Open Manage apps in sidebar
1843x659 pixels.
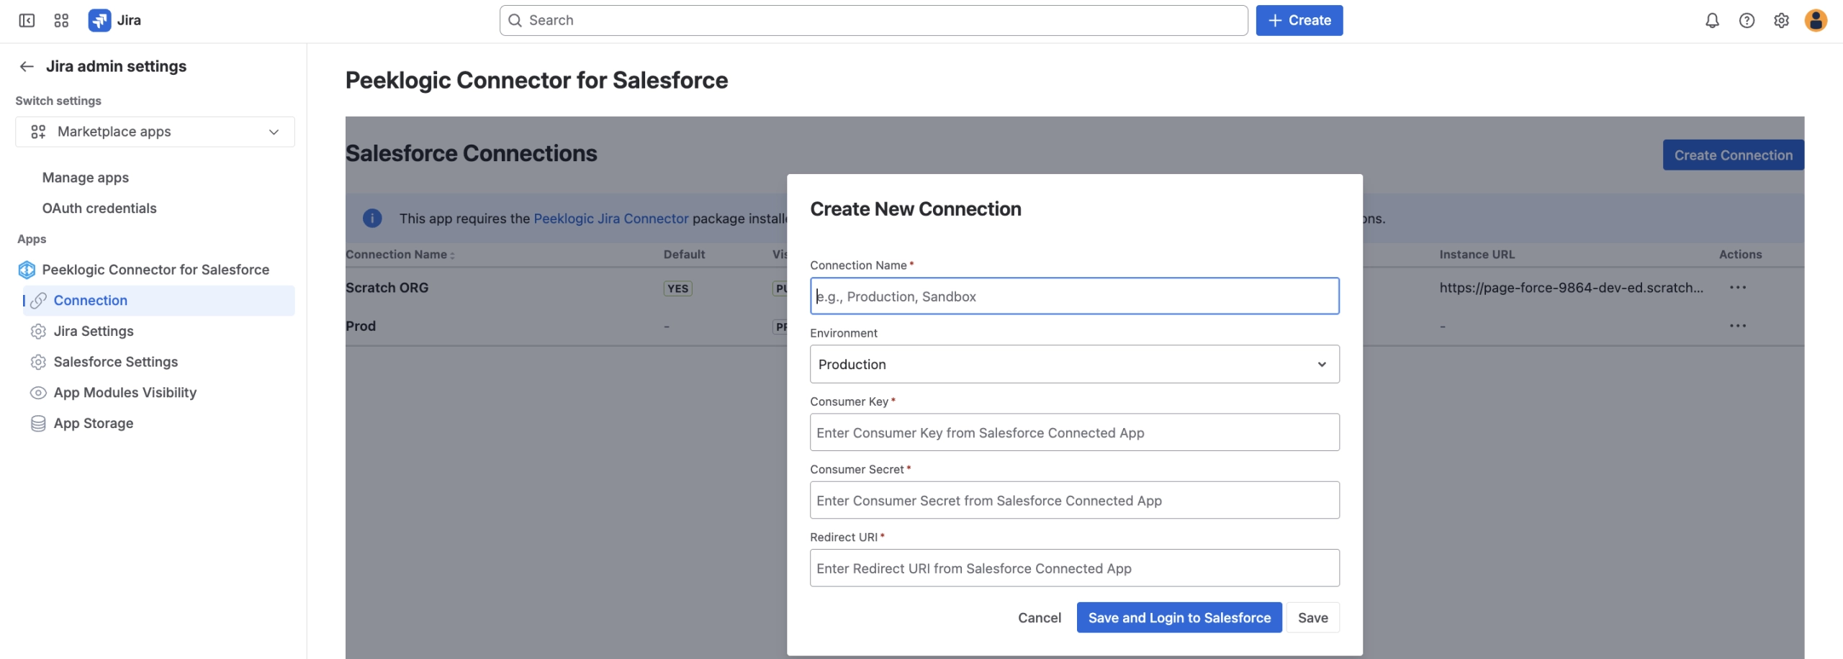click(86, 178)
